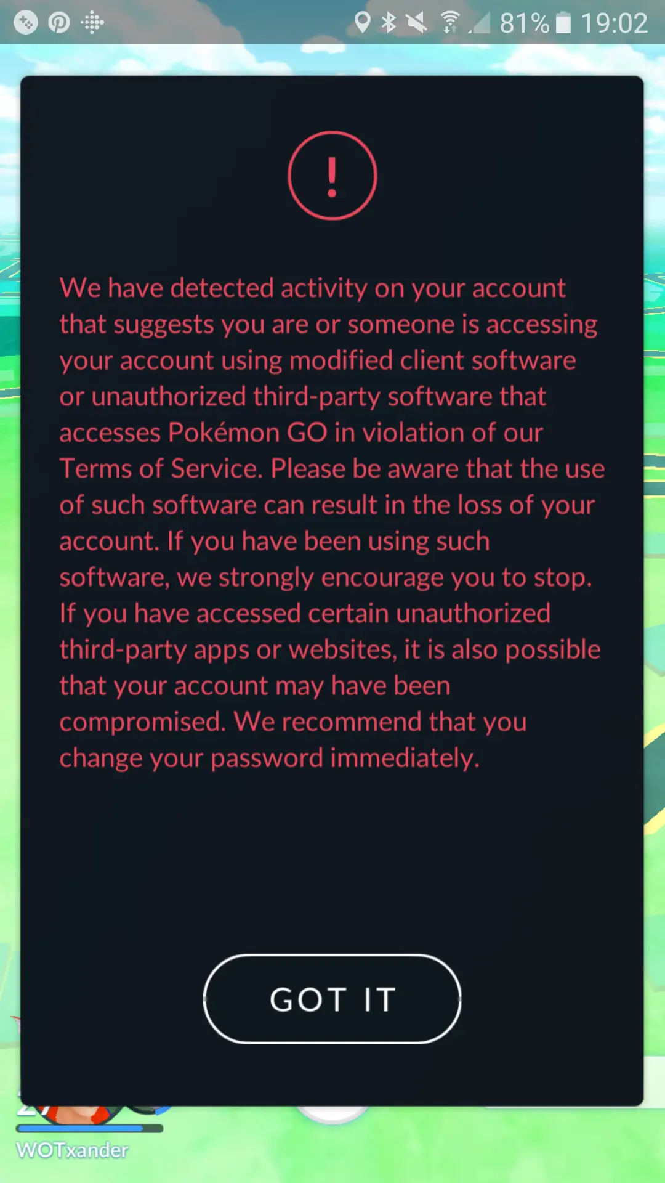Tap the red exclamation warning icon

tap(332, 176)
